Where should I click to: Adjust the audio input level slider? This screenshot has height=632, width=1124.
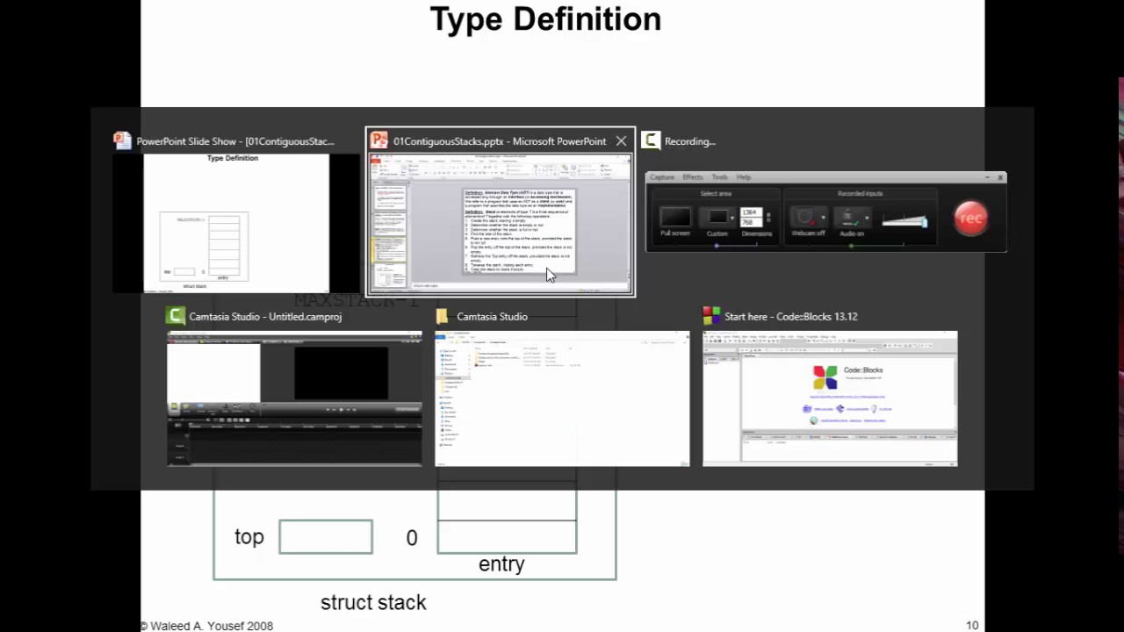click(904, 220)
